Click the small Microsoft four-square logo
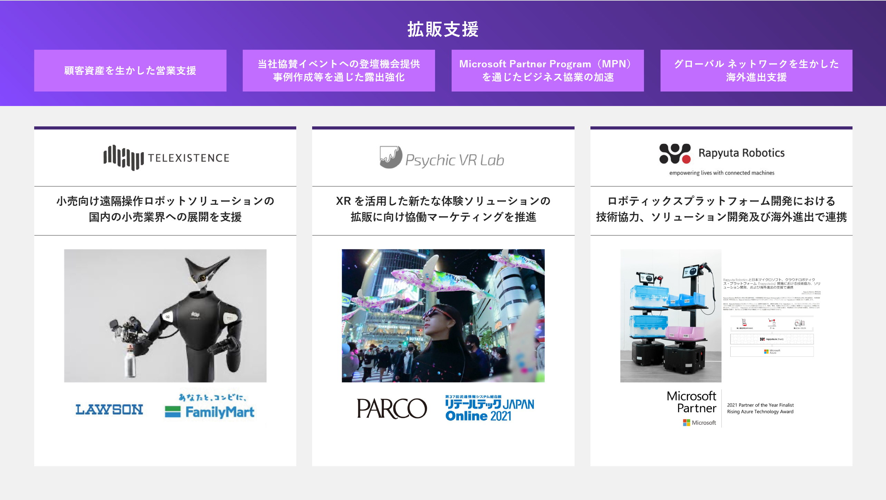Image resolution: width=886 pixels, height=500 pixels. (x=686, y=423)
